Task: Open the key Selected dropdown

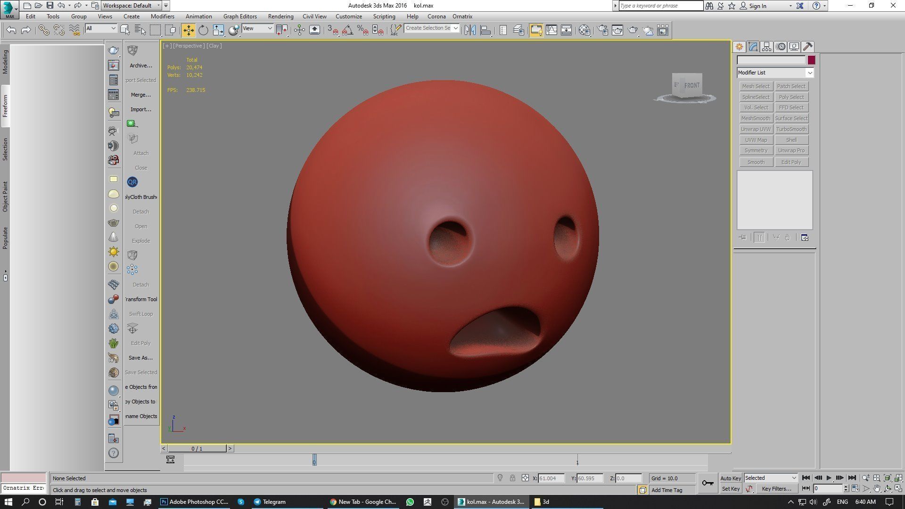Action: click(x=771, y=478)
